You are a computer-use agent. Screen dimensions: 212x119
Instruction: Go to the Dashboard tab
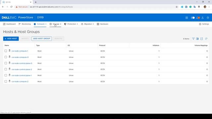point(9,24)
